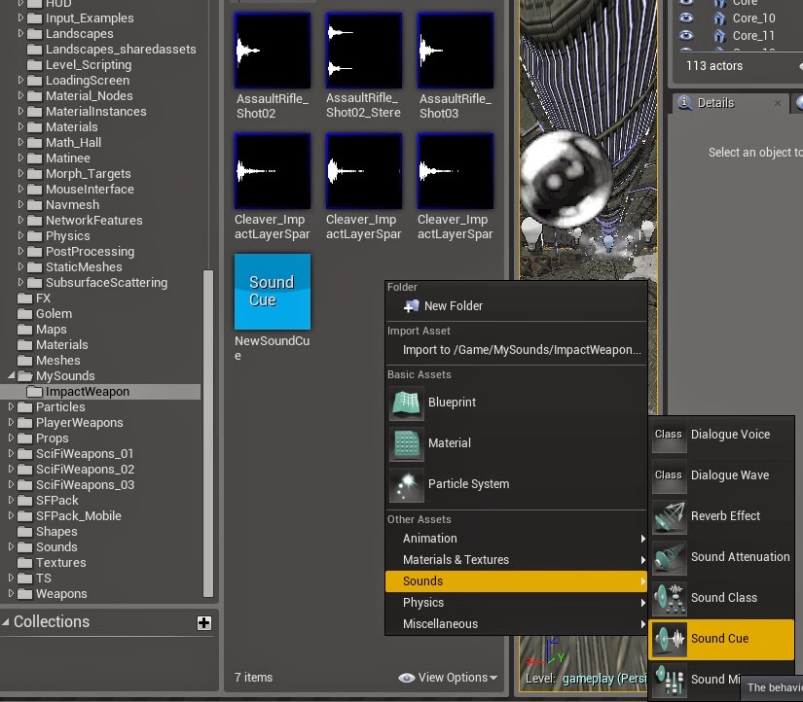Click the Particle System asset icon

(407, 484)
